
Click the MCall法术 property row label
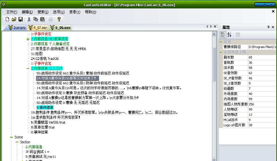pyautogui.click(x=230, y=120)
